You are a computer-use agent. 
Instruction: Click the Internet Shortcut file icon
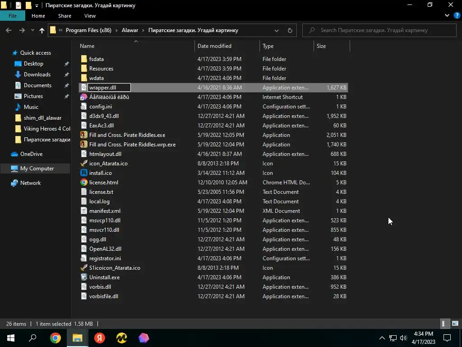click(84, 97)
